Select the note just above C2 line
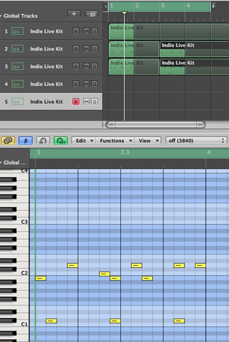This screenshot has width=229, height=342. [x=105, y=274]
